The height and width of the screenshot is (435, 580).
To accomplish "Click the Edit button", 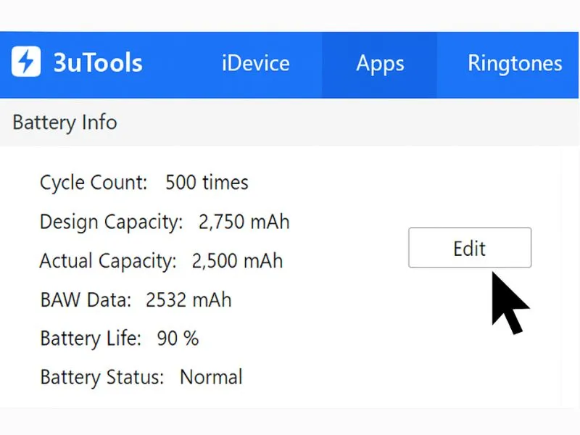I will [x=470, y=247].
